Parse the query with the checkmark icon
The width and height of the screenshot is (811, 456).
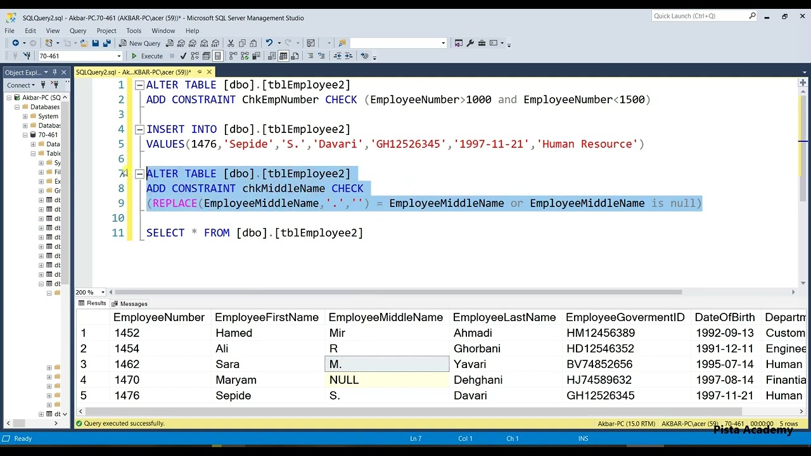coord(183,56)
